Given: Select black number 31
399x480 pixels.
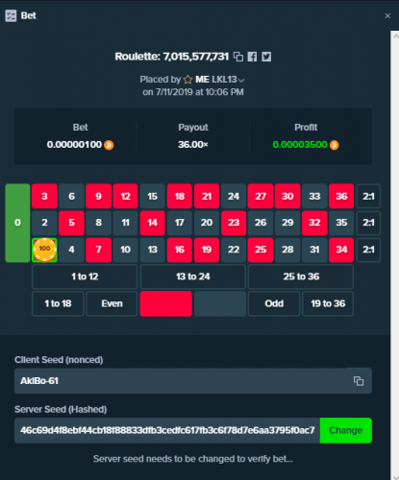Looking at the screenshot, I should click(314, 250).
